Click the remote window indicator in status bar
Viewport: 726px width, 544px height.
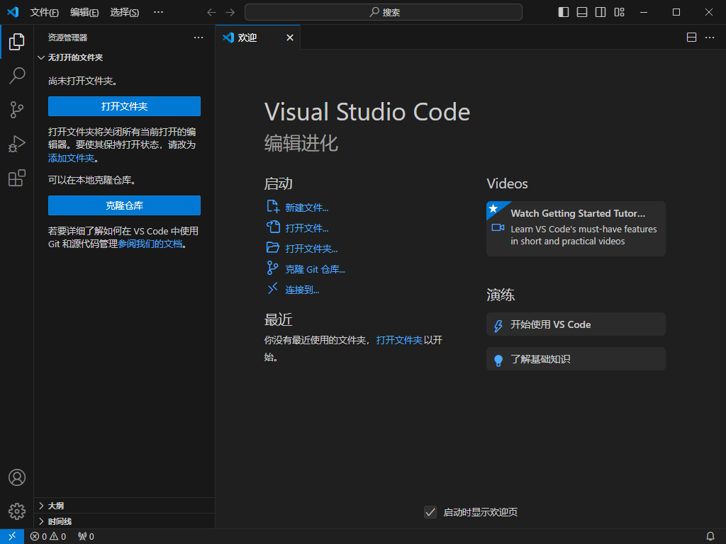coord(12,536)
